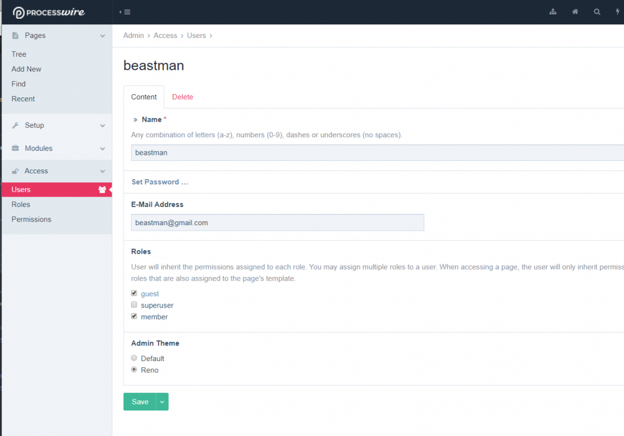Image resolution: width=624 pixels, height=436 pixels.
Task: Open Roles in the sidebar
Action: pyautogui.click(x=21, y=205)
